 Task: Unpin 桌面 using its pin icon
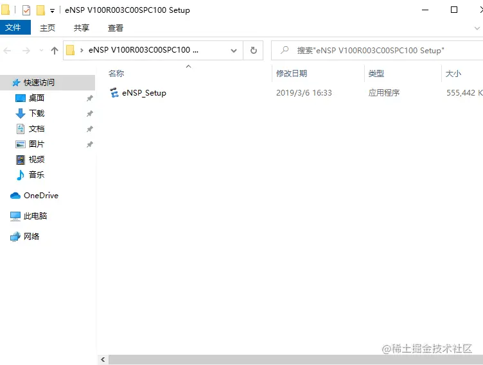(x=90, y=98)
